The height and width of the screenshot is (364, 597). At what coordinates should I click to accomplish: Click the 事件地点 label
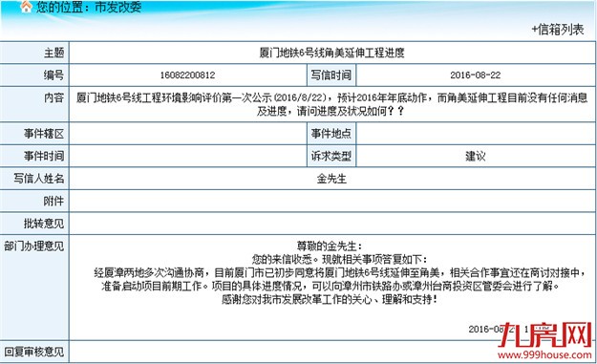pyautogui.click(x=331, y=134)
